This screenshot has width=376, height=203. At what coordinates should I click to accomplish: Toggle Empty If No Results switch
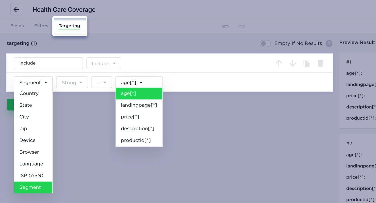click(x=265, y=44)
